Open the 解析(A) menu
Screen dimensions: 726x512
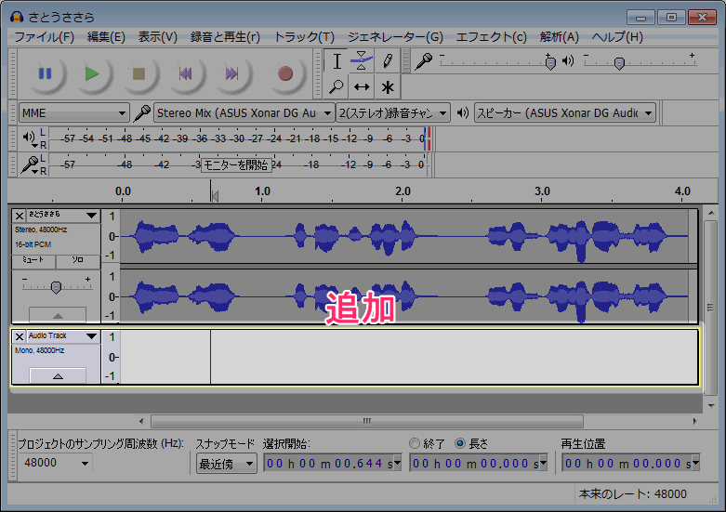tap(560, 37)
